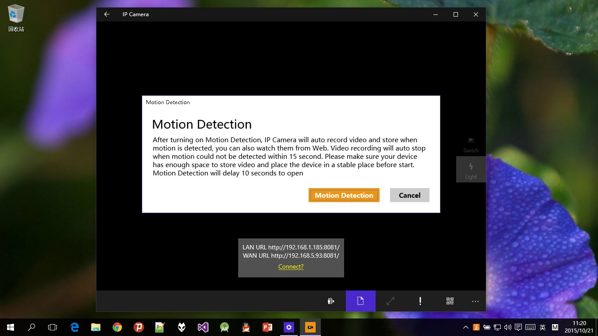Switch the camera using Switch icon
598x336 pixels.
[471, 143]
